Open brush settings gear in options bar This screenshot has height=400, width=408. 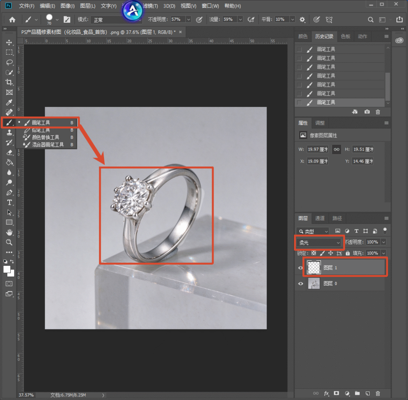302,20
